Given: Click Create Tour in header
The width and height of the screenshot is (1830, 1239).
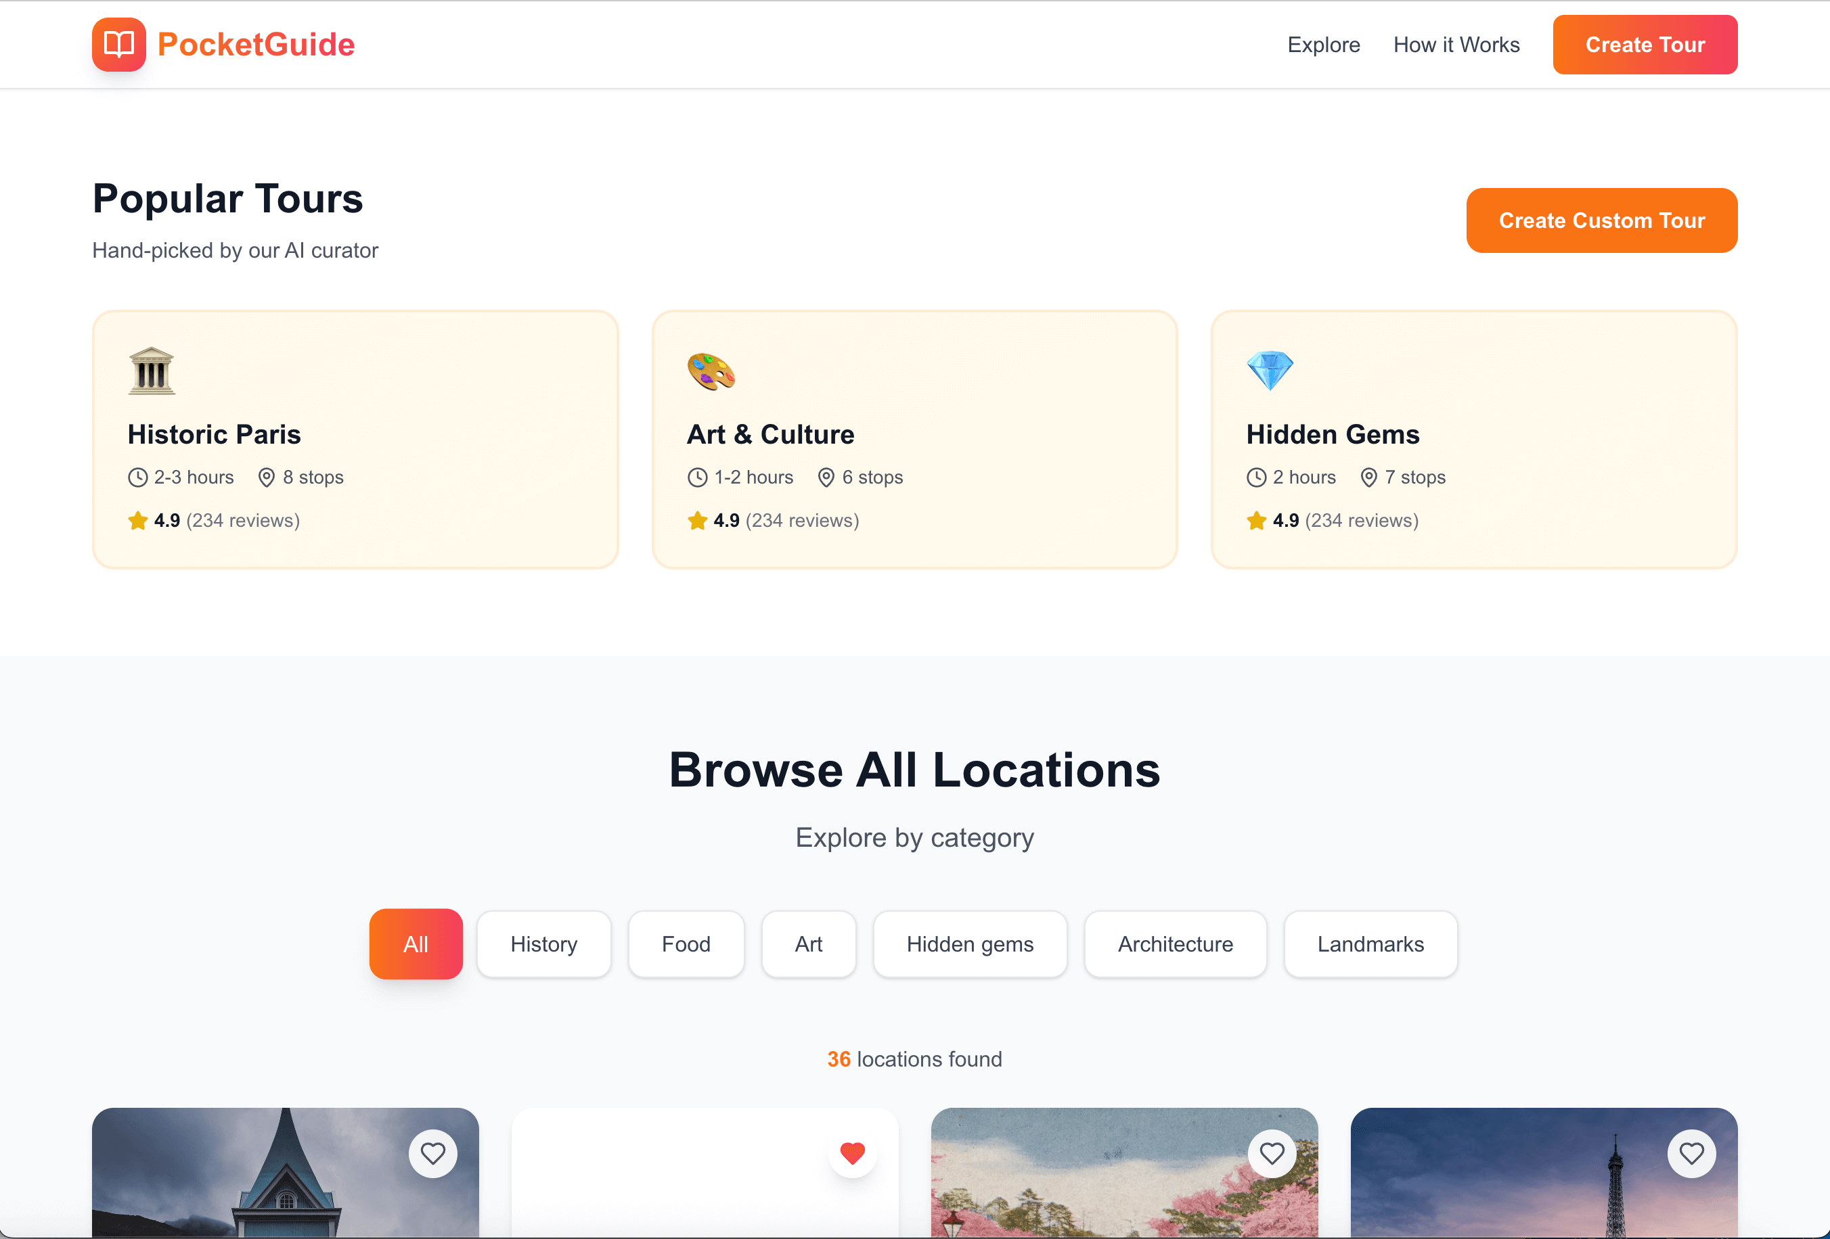Looking at the screenshot, I should (x=1644, y=45).
